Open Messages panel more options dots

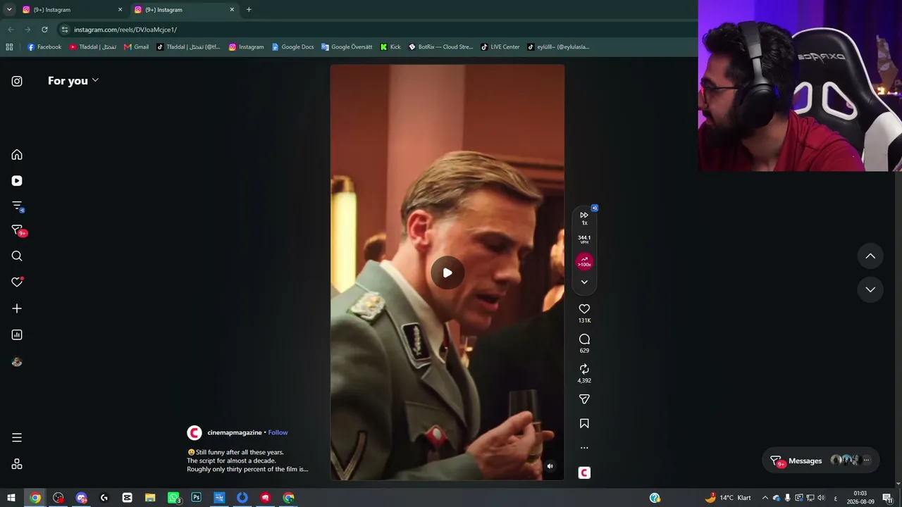(x=866, y=461)
